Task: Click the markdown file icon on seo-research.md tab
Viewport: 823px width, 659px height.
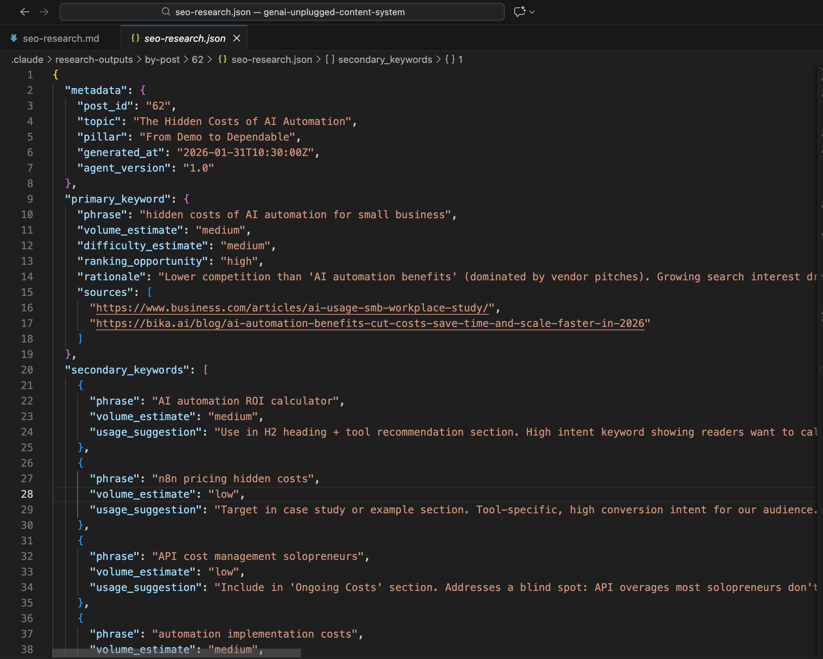Action: [x=14, y=38]
